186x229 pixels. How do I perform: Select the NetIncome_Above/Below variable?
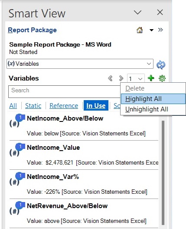65,118
